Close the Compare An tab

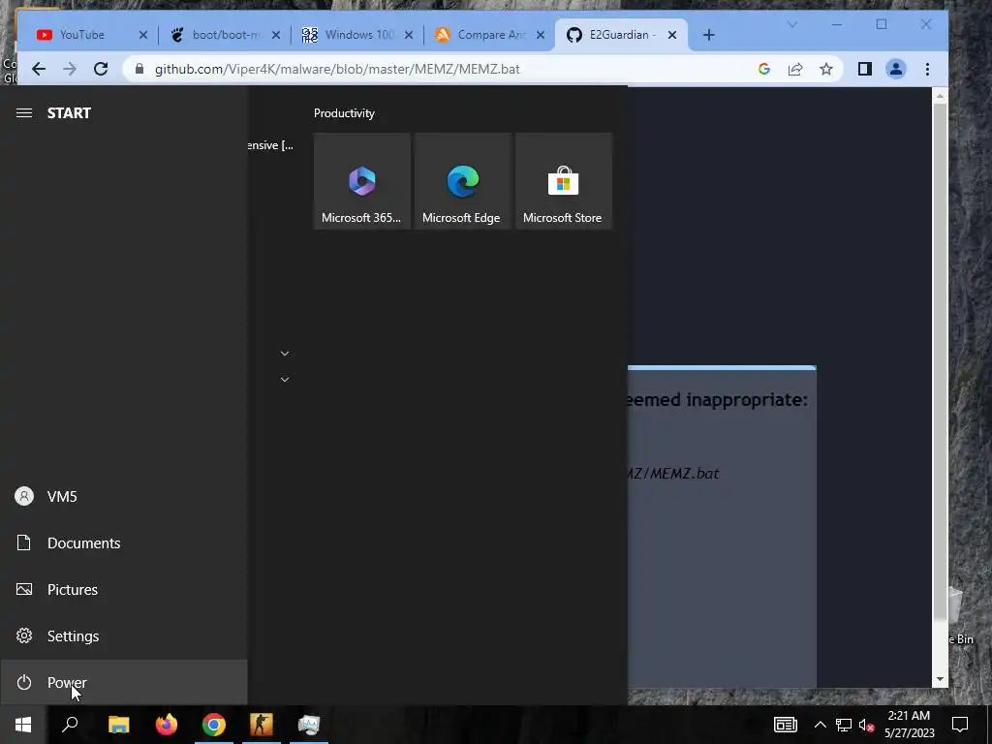[541, 35]
